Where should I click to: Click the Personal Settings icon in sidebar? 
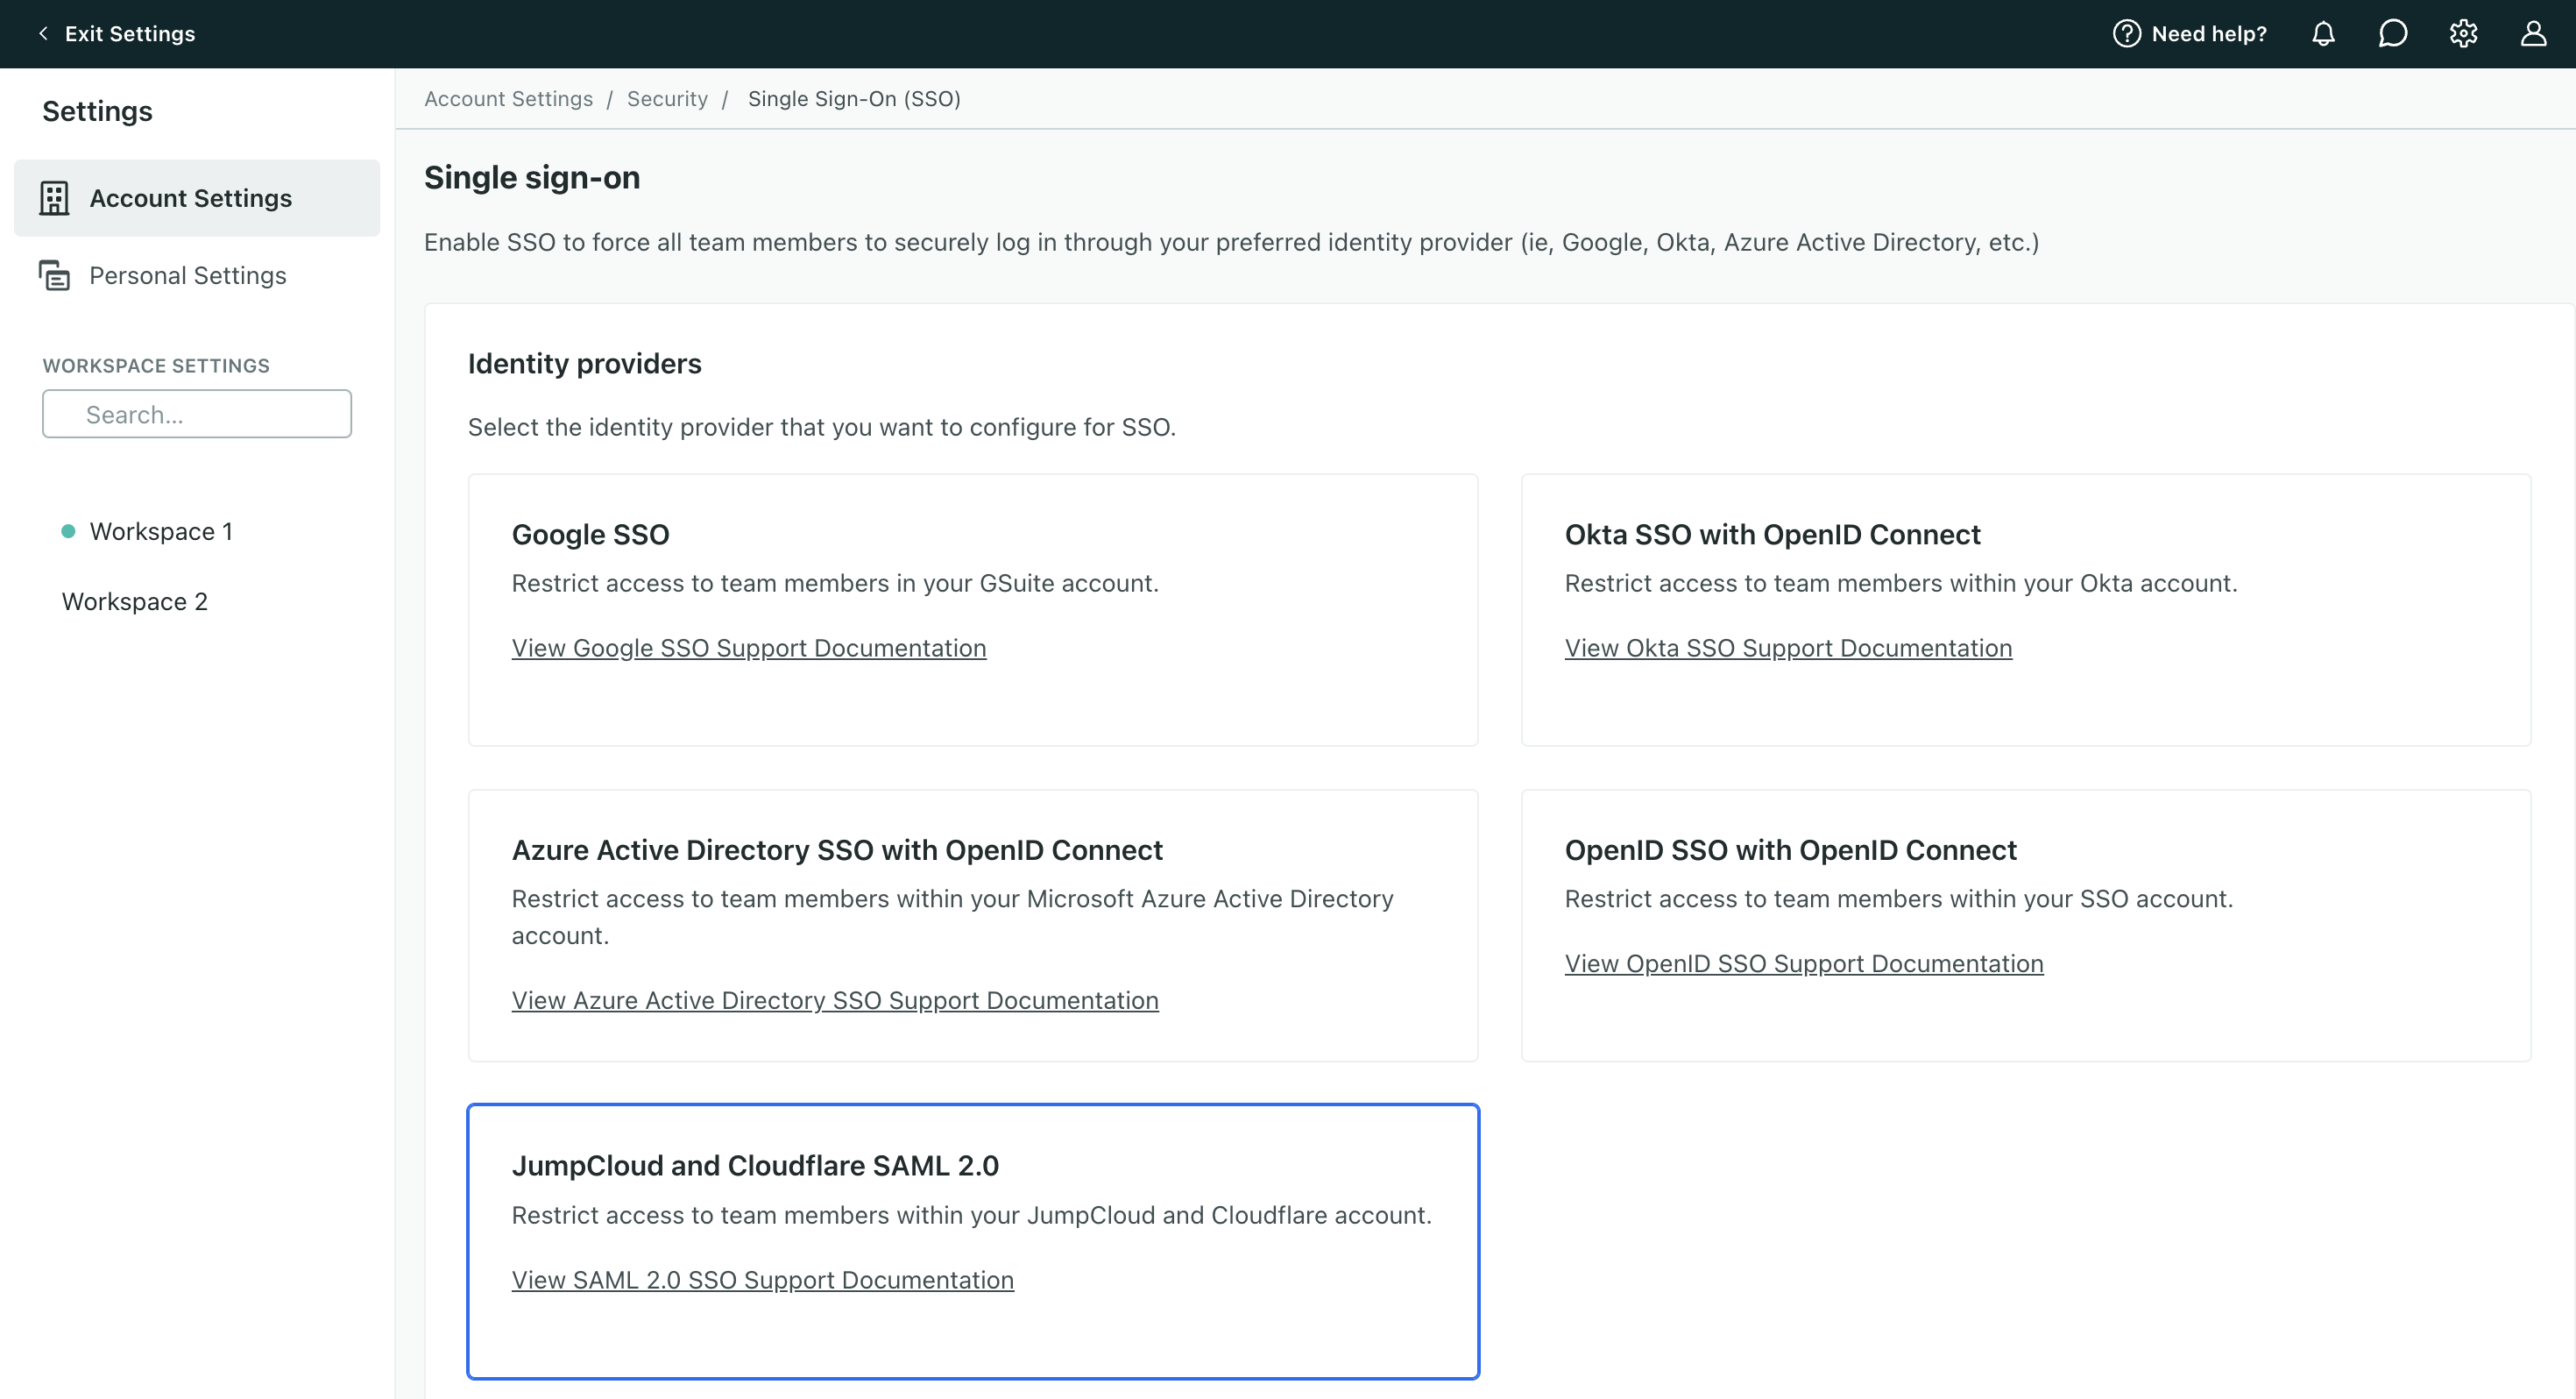coord(55,275)
